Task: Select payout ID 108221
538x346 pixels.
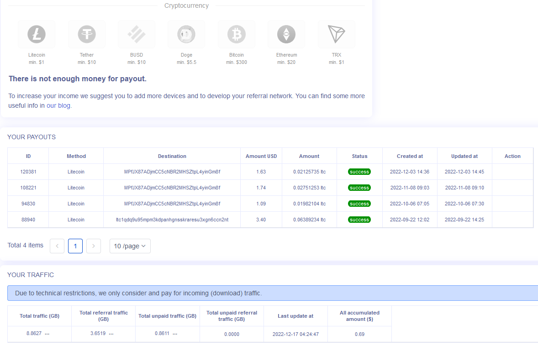Action: click(x=28, y=188)
